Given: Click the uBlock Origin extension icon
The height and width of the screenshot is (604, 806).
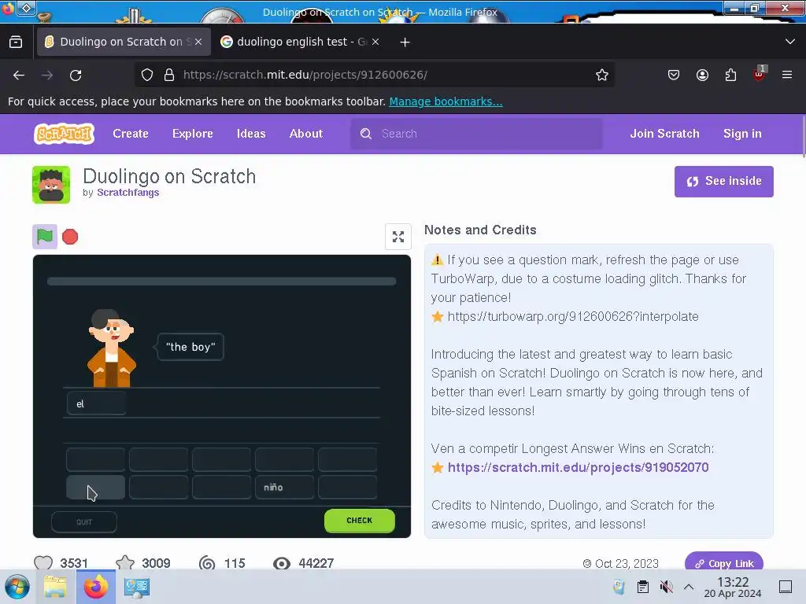Looking at the screenshot, I should click(x=759, y=75).
